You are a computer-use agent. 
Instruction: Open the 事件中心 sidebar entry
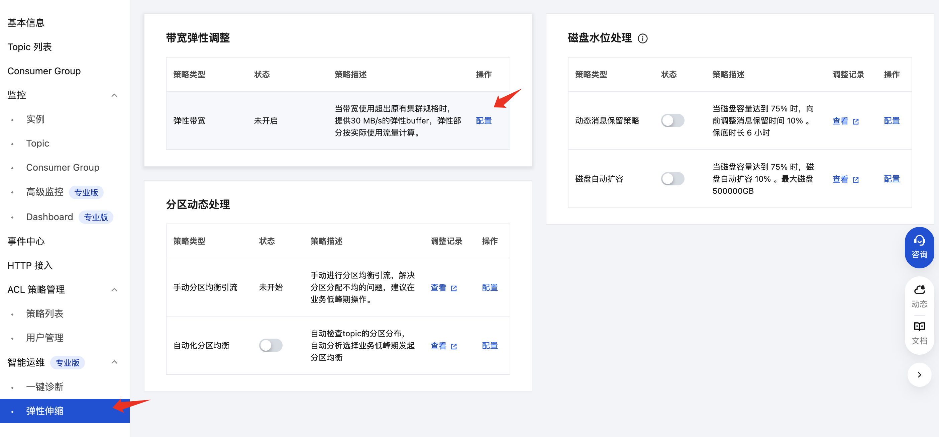(26, 241)
